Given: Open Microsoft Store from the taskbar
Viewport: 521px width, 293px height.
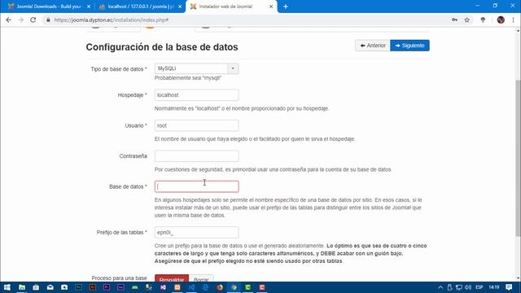Looking at the screenshot, I should point(36,287).
